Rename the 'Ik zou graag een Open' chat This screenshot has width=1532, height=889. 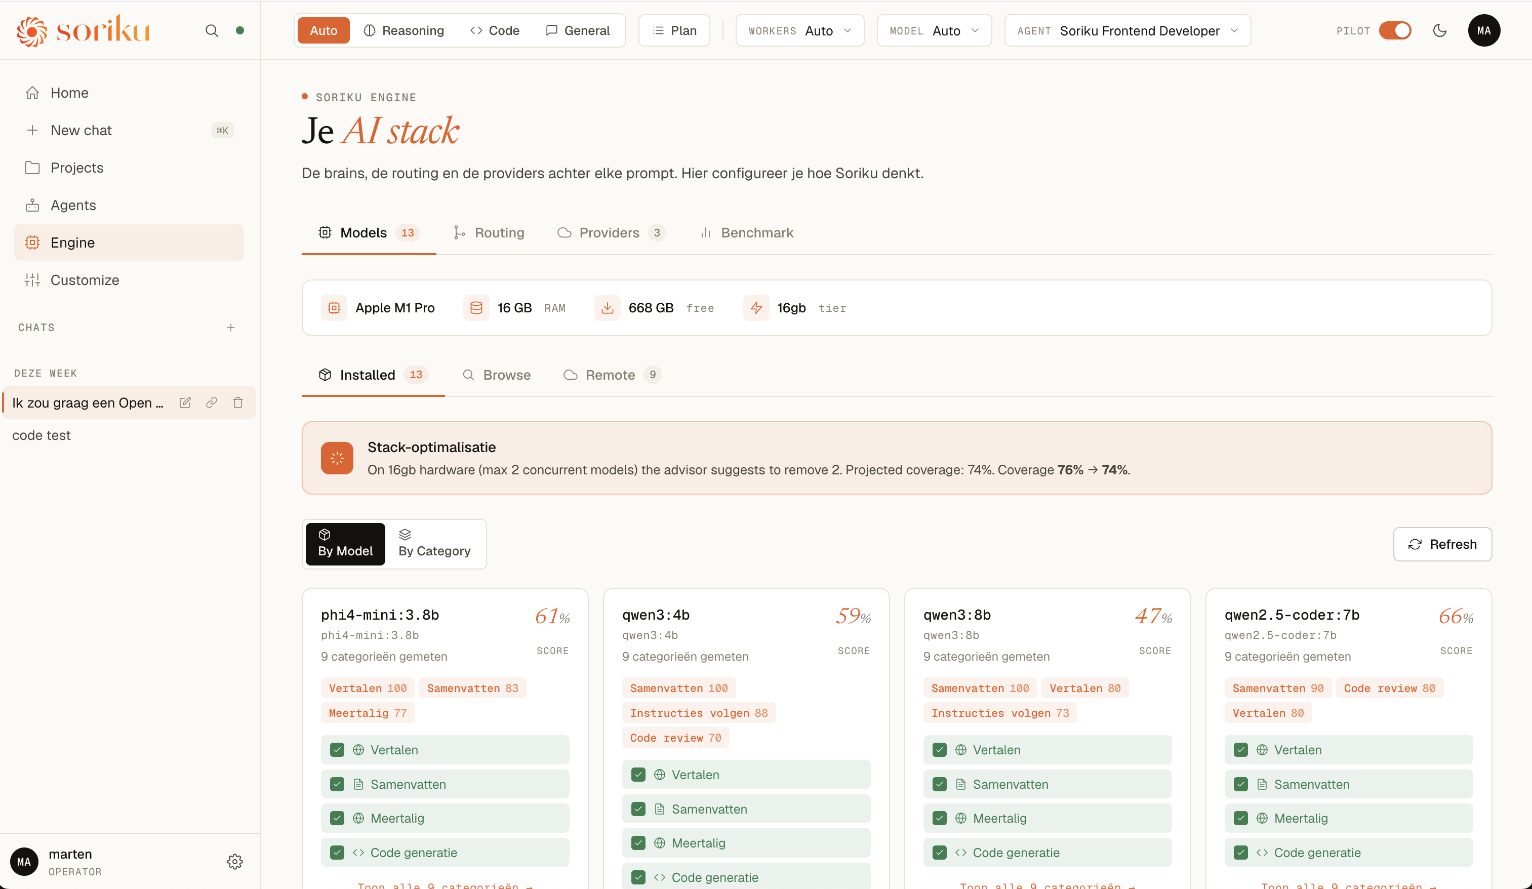(x=185, y=402)
